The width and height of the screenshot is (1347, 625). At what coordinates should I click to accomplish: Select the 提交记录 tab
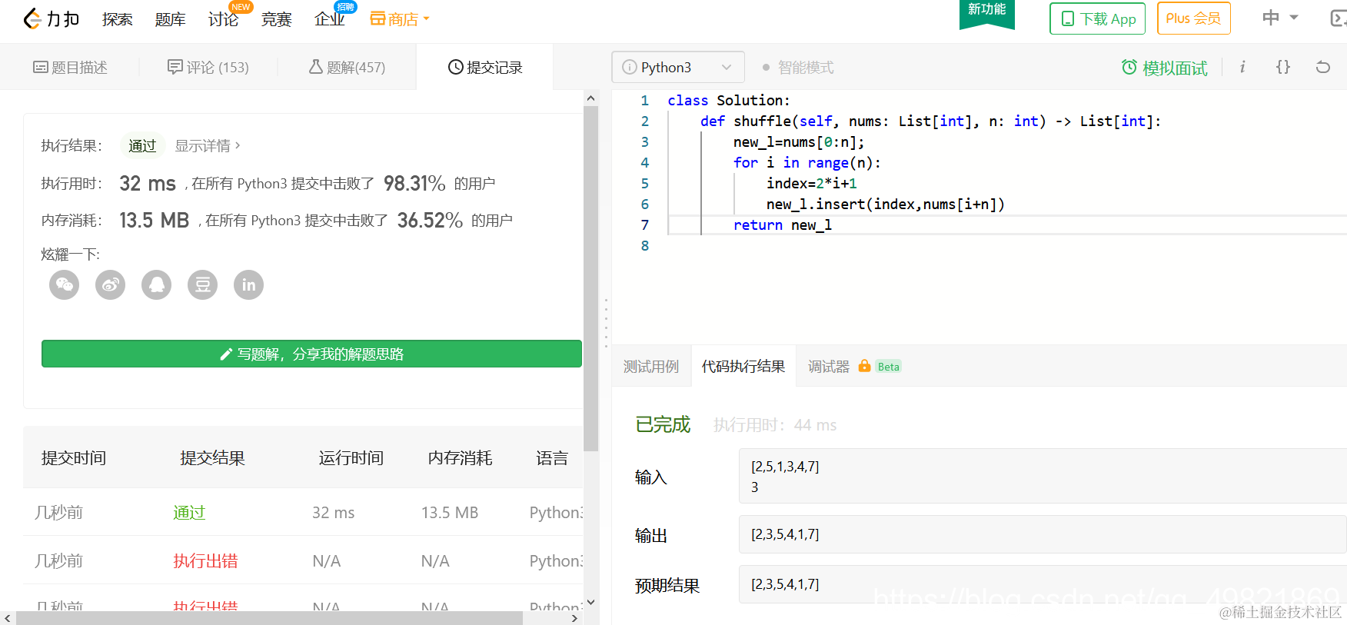[485, 68]
